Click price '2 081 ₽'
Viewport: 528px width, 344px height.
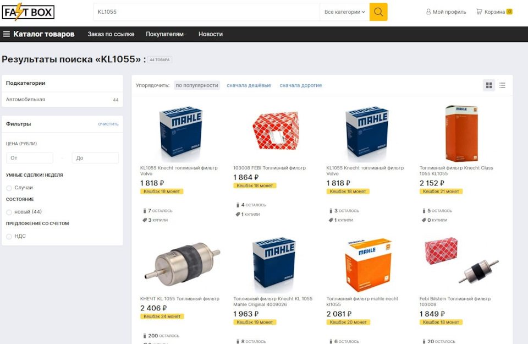coord(339,314)
